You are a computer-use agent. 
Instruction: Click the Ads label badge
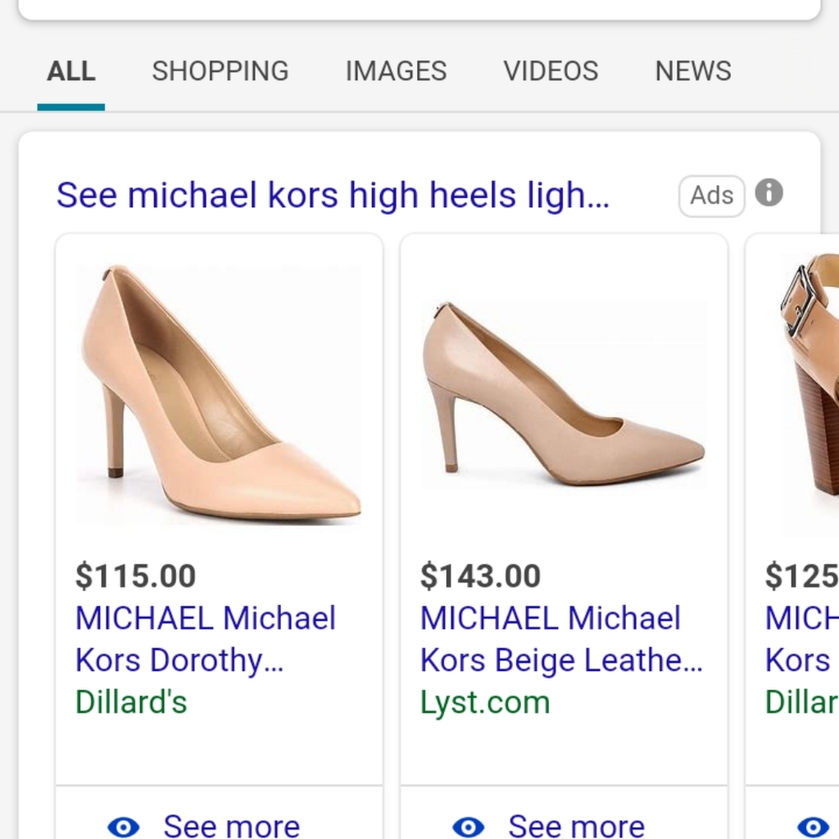coord(711,195)
